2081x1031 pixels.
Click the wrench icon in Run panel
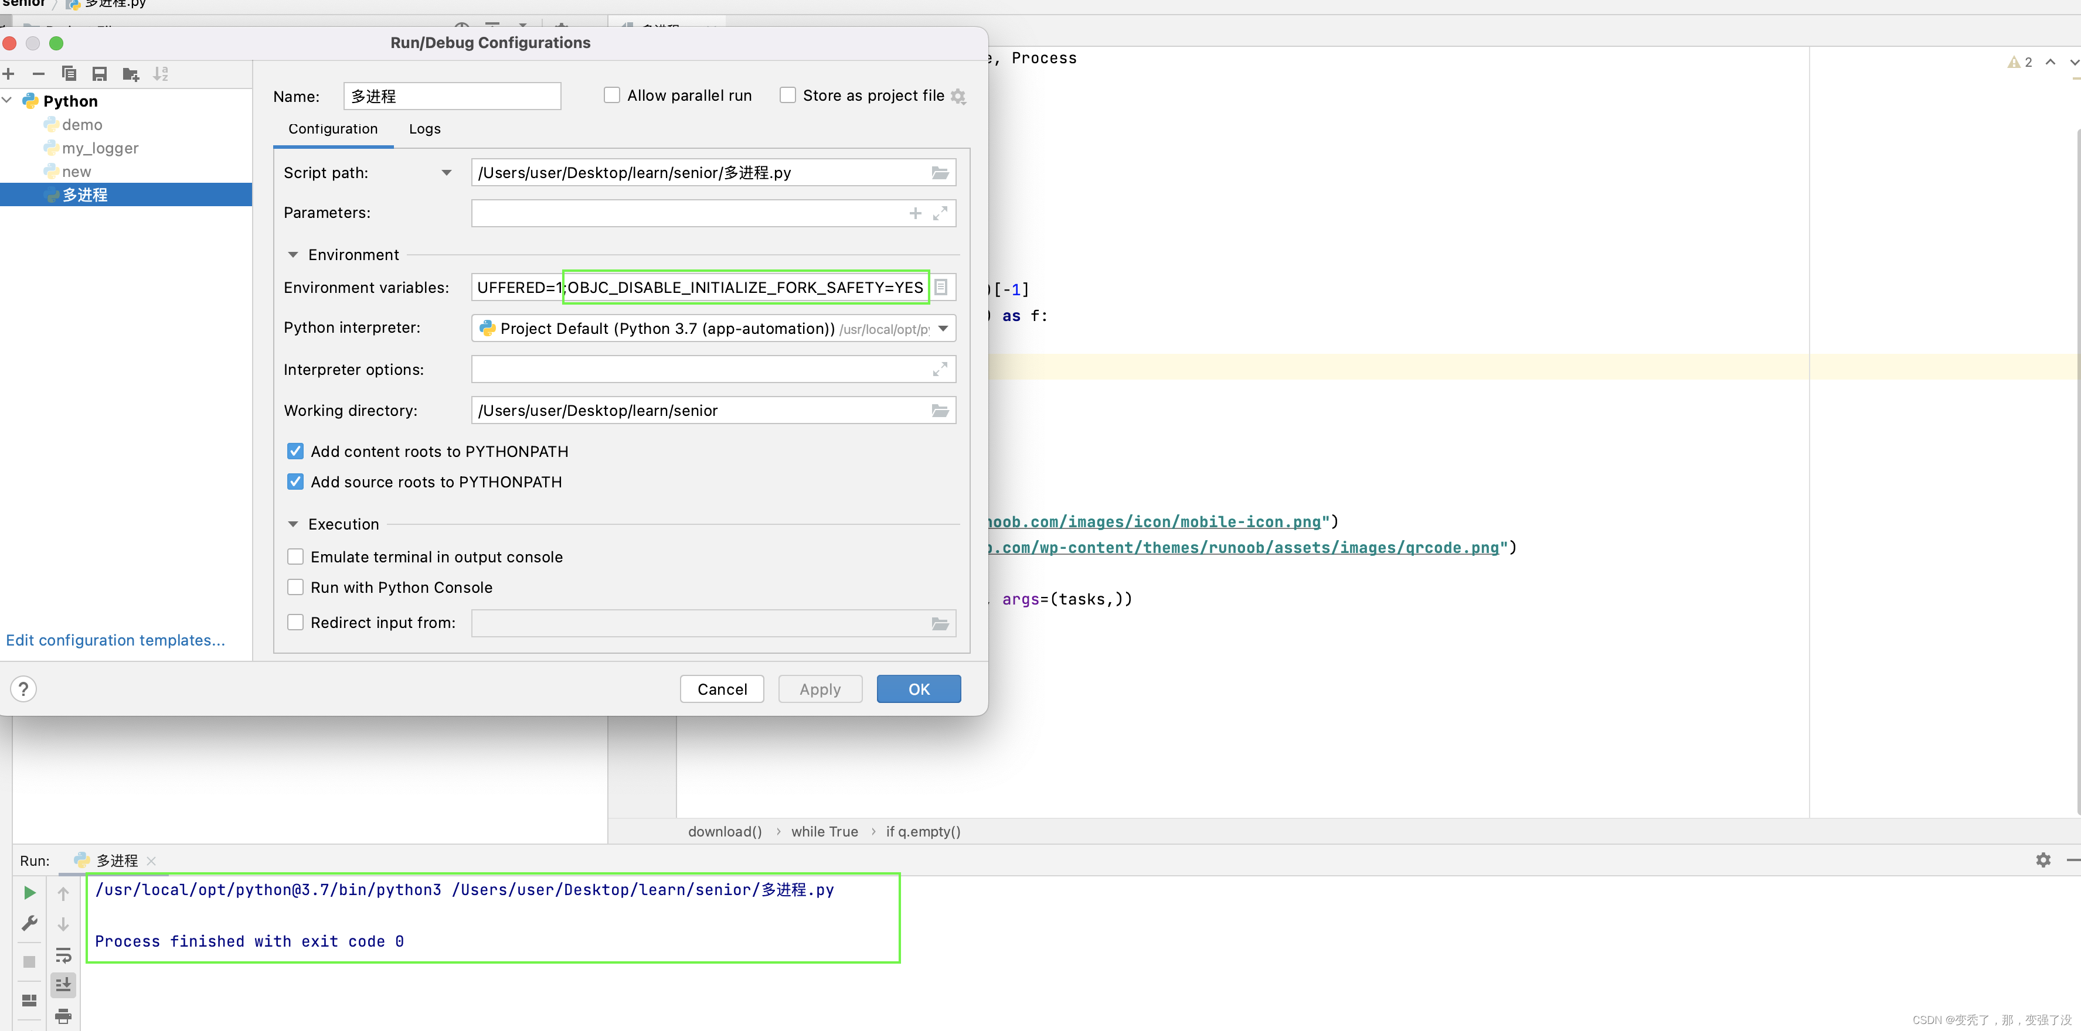29,923
